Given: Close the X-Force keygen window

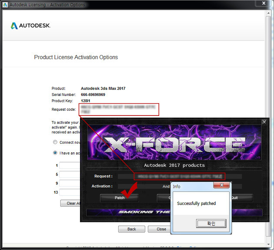Looking at the screenshot, I should 264,122.
